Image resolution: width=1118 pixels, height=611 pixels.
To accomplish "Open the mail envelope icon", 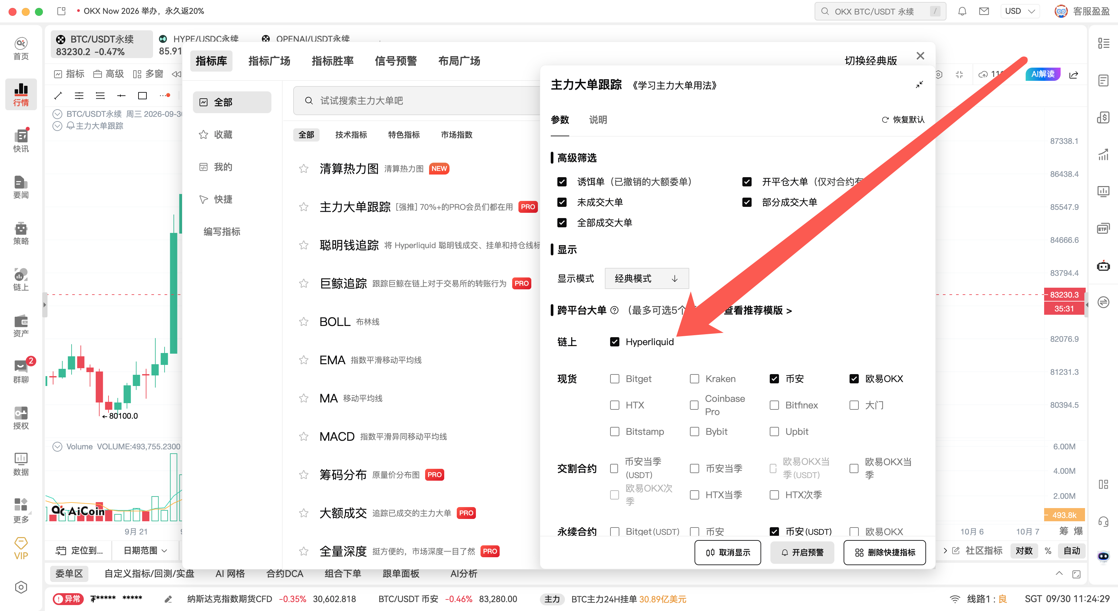I will pyautogui.click(x=984, y=11).
